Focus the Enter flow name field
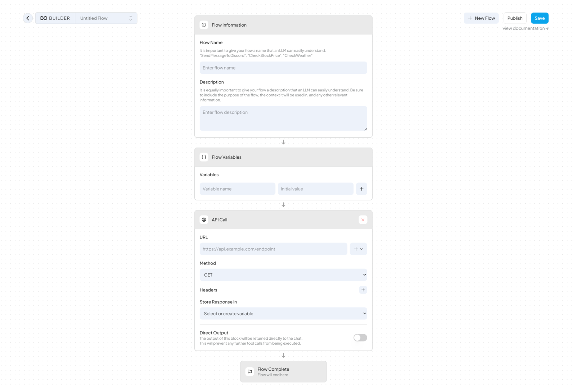 283,68
